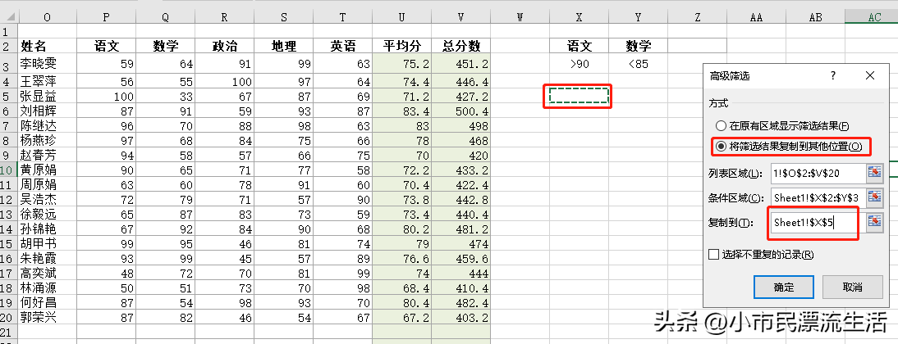Select column T header
The image size is (898, 344).
(x=342, y=18)
